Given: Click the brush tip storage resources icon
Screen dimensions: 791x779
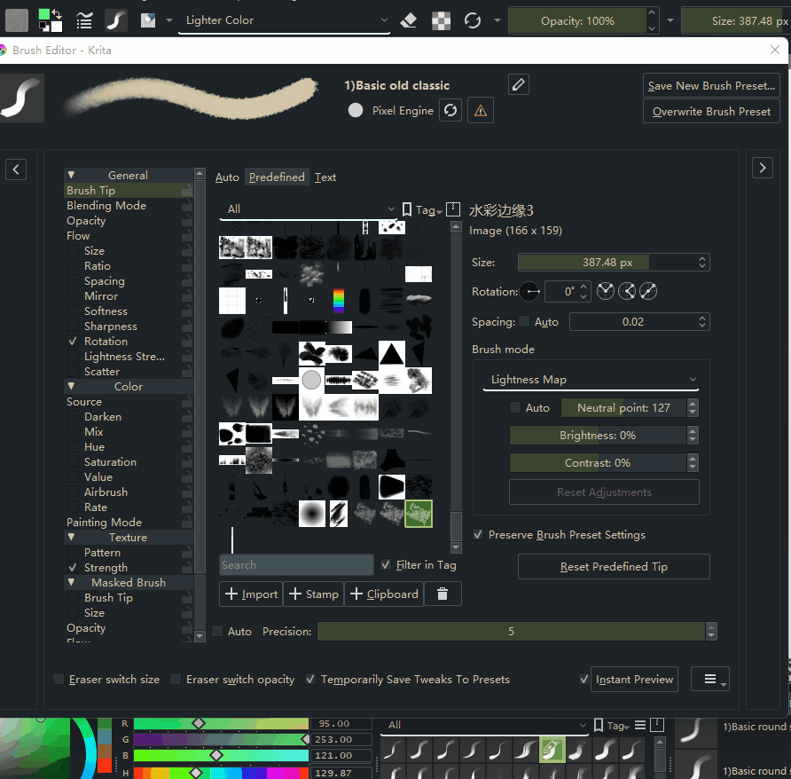Looking at the screenshot, I should click(453, 209).
